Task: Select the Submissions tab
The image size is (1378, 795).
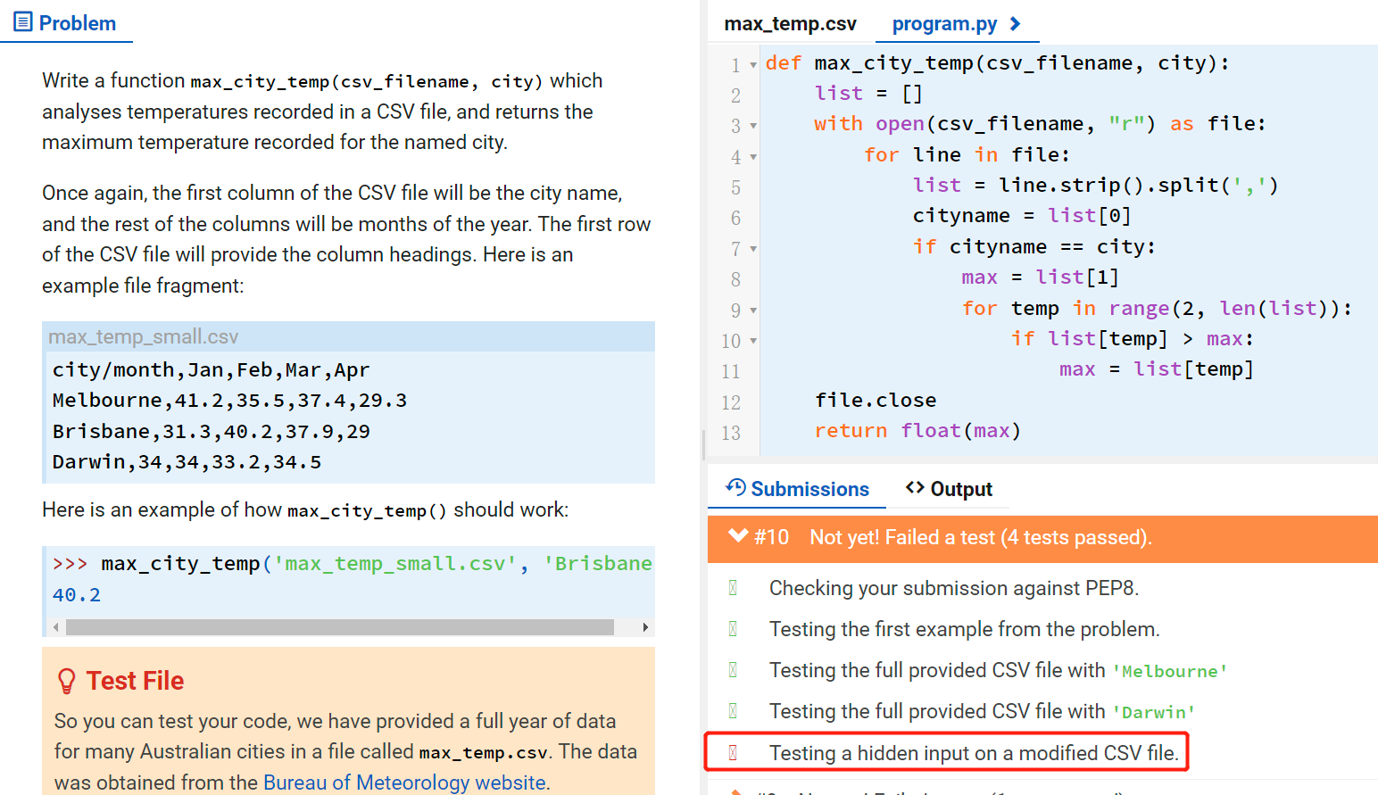Action: (x=810, y=488)
